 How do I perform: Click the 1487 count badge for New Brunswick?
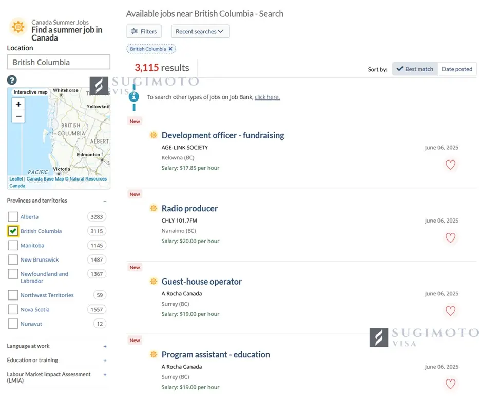tap(97, 259)
